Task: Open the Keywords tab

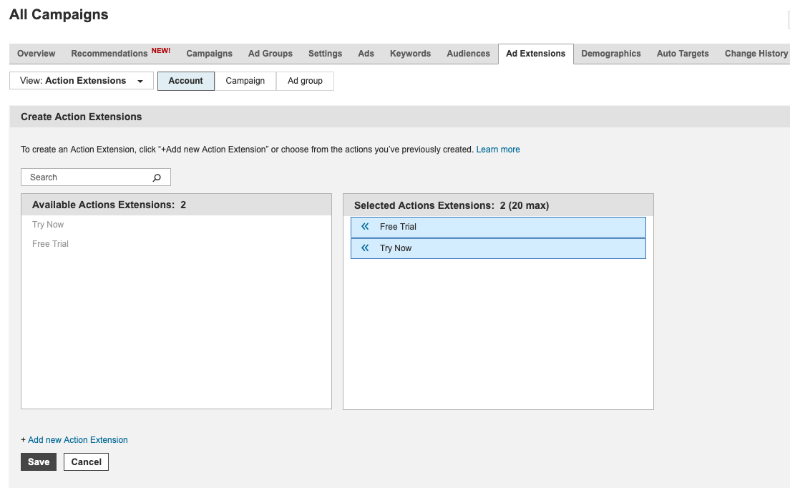Action: click(x=410, y=53)
